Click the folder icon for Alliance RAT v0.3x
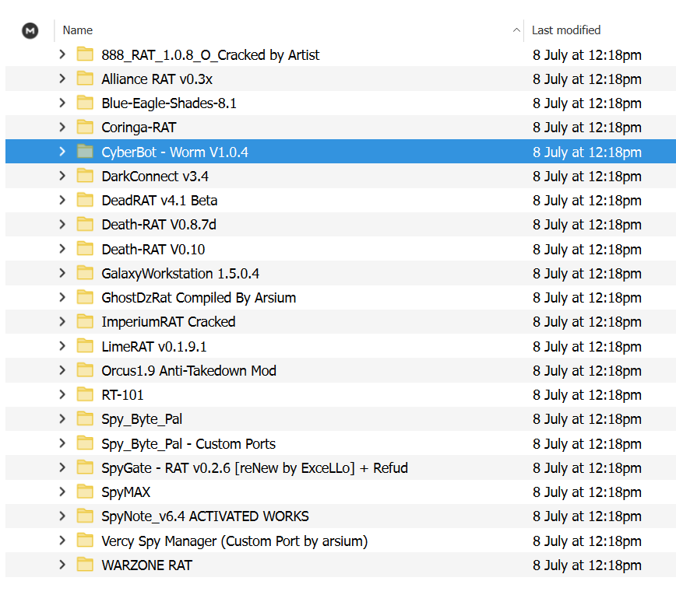Screen dimensions: 676x595 (85, 79)
